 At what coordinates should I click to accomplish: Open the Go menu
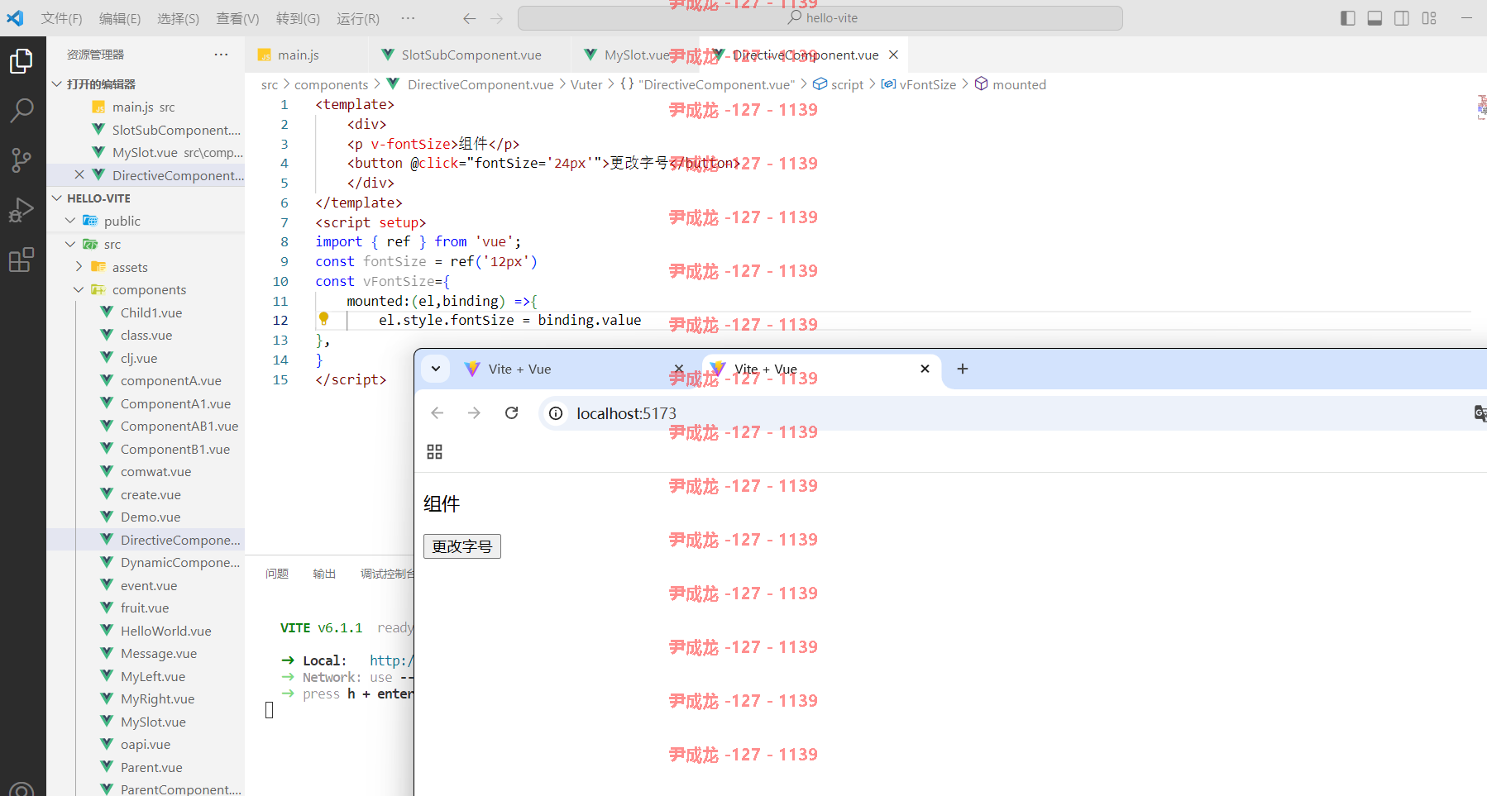click(x=298, y=18)
